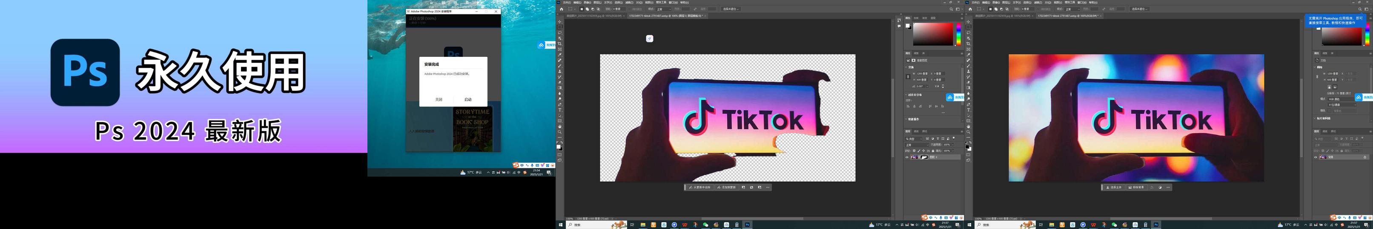The width and height of the screenshot is (1373, 229).
Task: Open more options in the middle contextual task bar
Action: pos(768,187)
